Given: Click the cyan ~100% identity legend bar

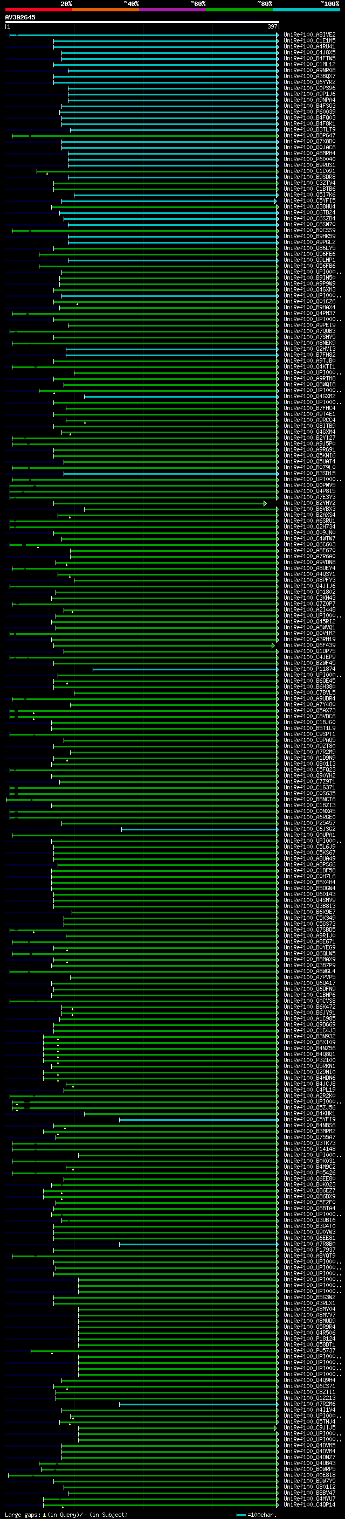Looking at the screenshot, I should (x=306, y=10).
